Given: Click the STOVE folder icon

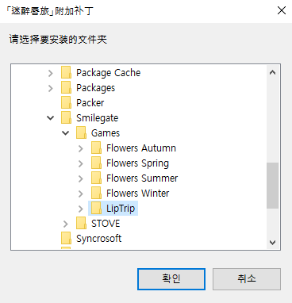Looking at the screenshot, I should coord(81,224).
